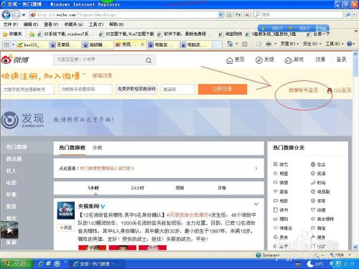Click the orange 立即注册 button

(x=223, y=89)
